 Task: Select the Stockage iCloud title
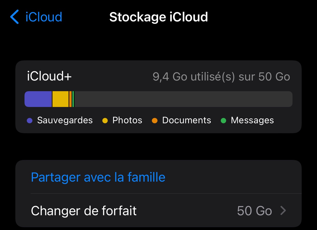(159, 17)
